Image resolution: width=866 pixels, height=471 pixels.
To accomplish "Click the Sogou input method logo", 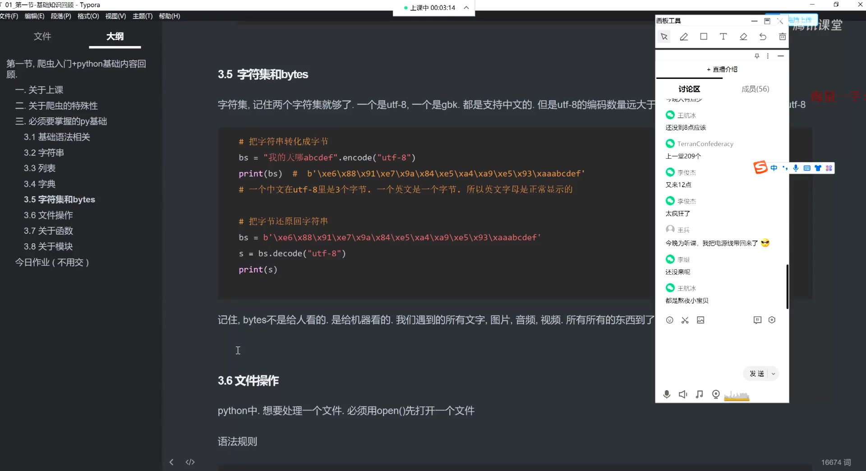I will click(x=760, y=168).
